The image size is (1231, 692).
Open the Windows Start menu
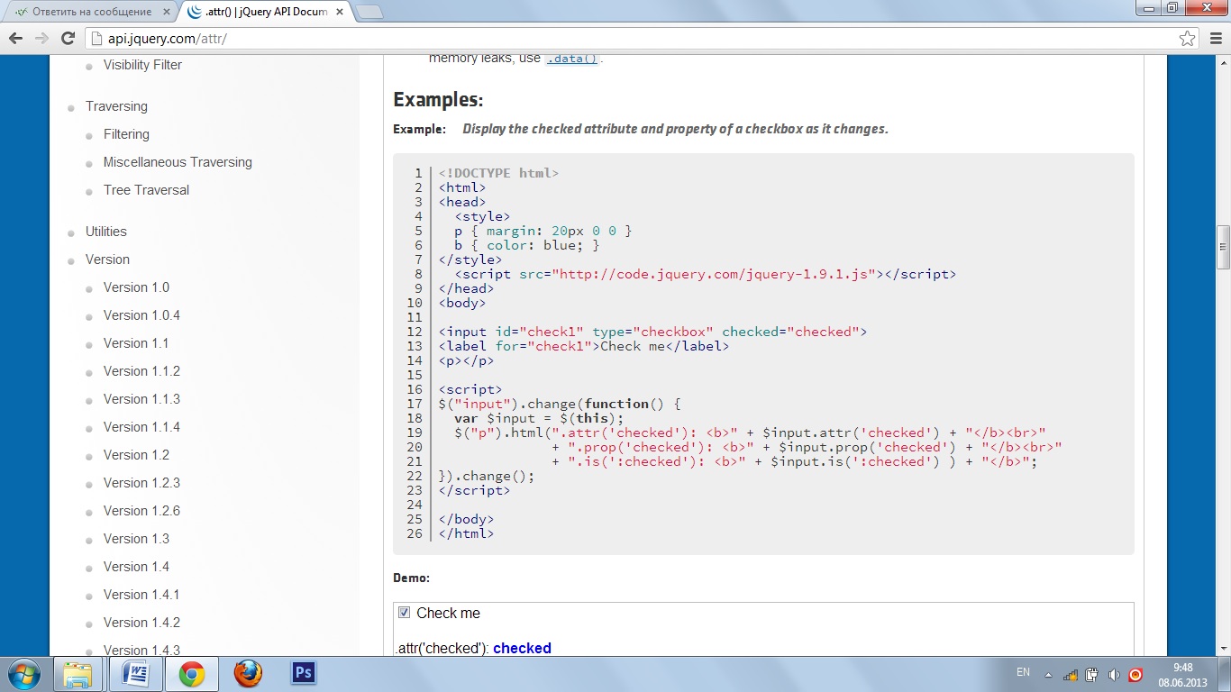click(23, 674)
